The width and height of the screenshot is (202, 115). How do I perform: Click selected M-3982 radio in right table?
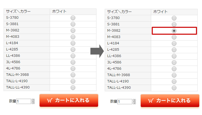(174, 31)
